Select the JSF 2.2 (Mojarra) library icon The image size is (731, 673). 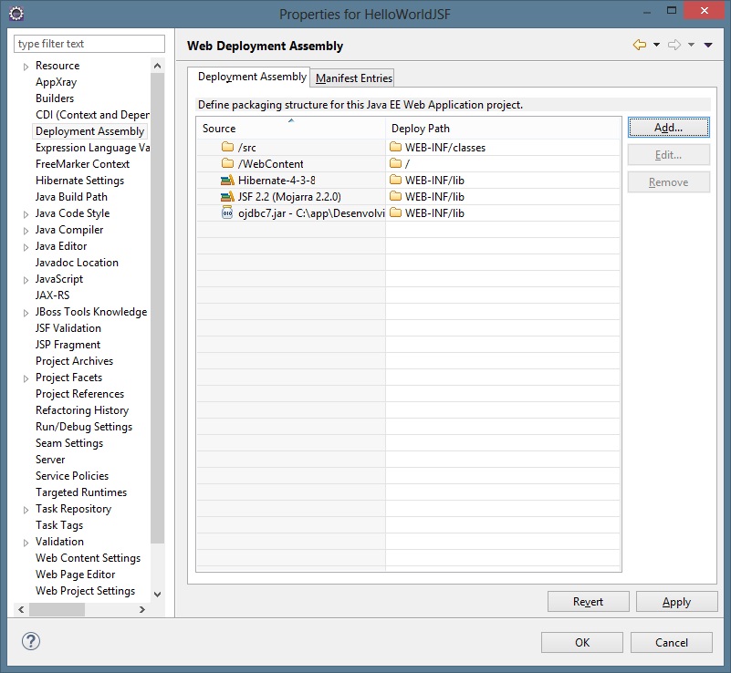[x=228, y=197]
